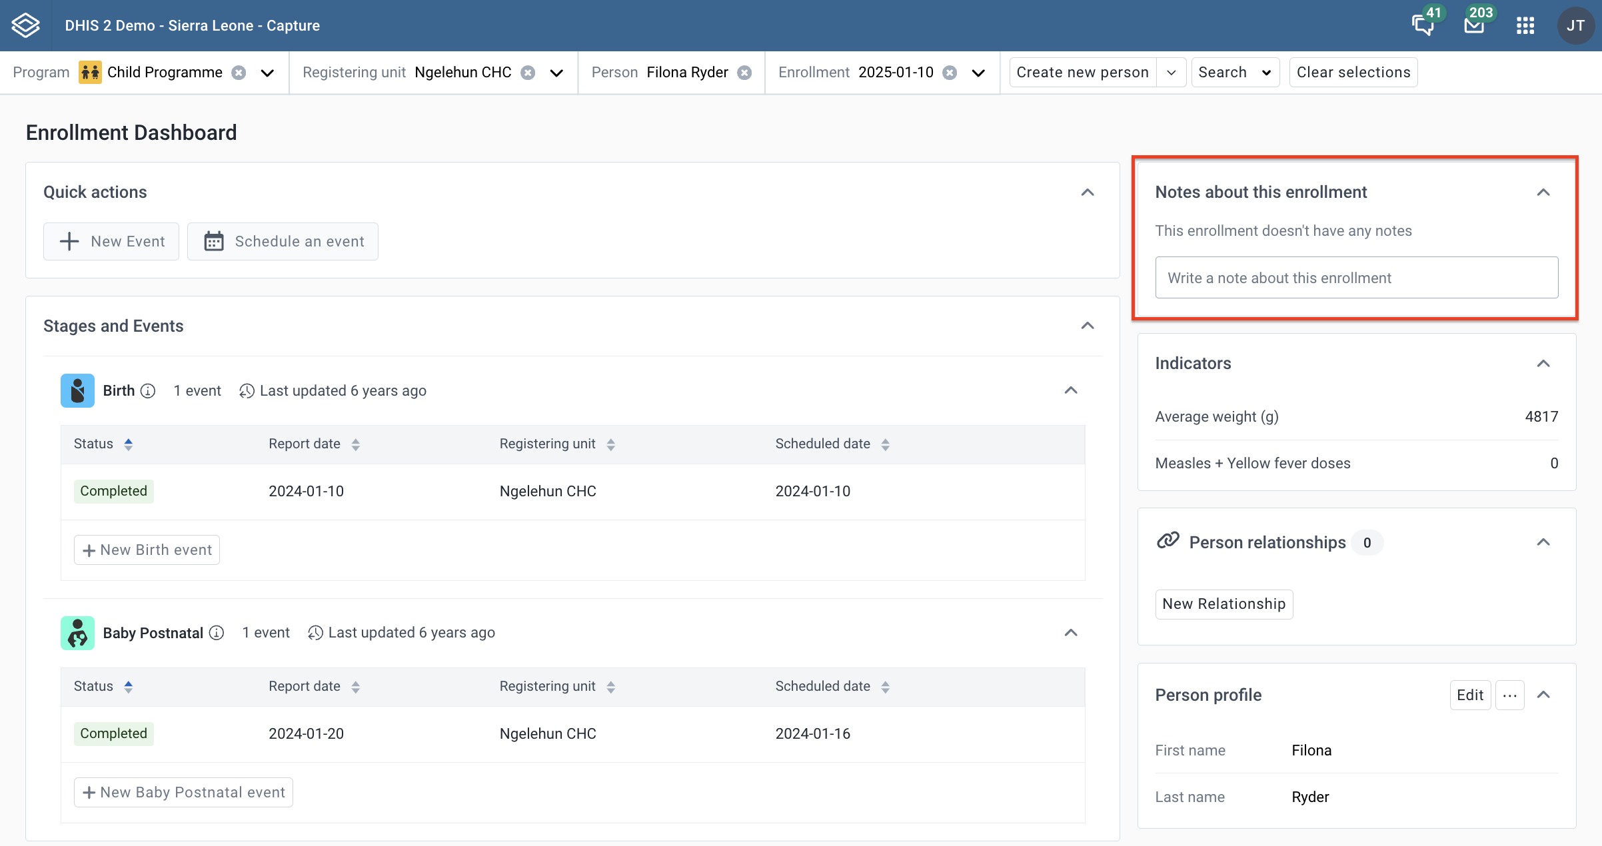Sort Birth table by Report date

coord(356,444)
